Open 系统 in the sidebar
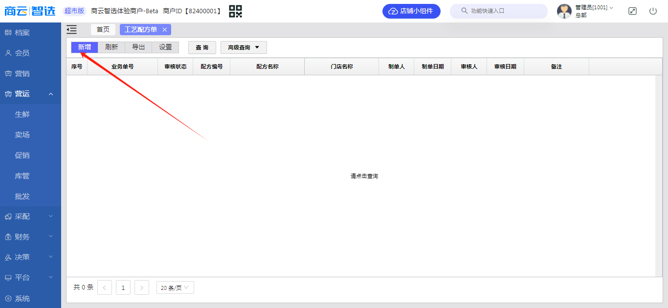The image size is (668, 308). [x=30, y=298]
